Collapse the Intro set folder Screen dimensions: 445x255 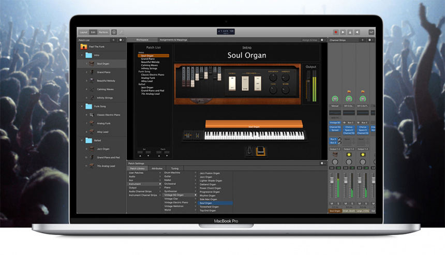coord(82,55)
